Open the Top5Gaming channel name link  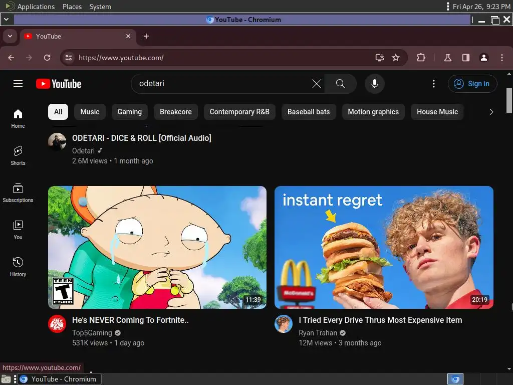(x=92, y=333)
